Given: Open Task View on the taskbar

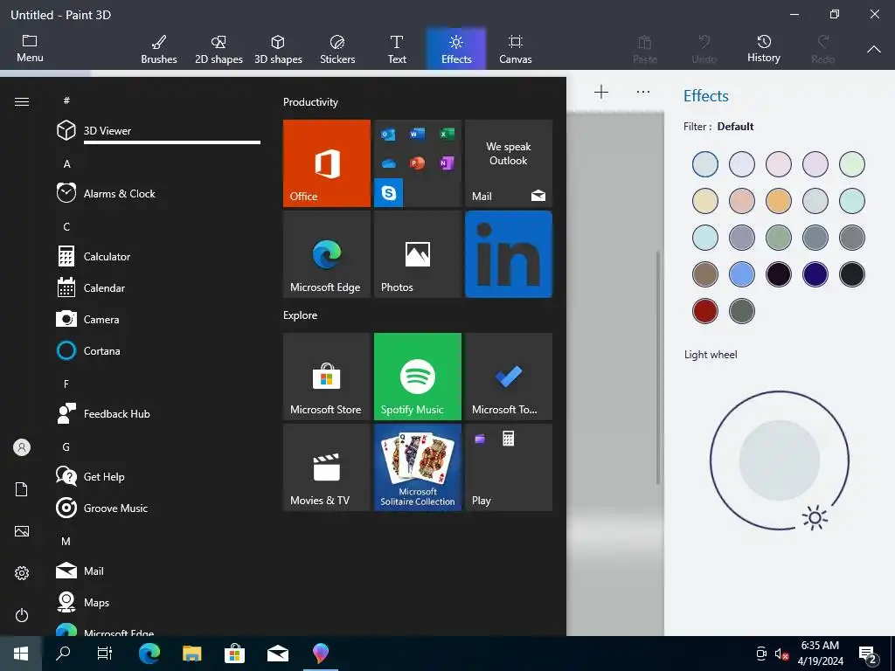Looking at the screenshot, I should (105, 654).
